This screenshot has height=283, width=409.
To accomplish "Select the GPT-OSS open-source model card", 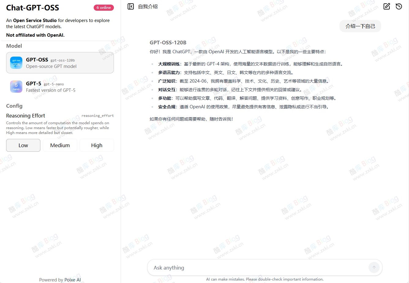I will (x=60, y=63).
